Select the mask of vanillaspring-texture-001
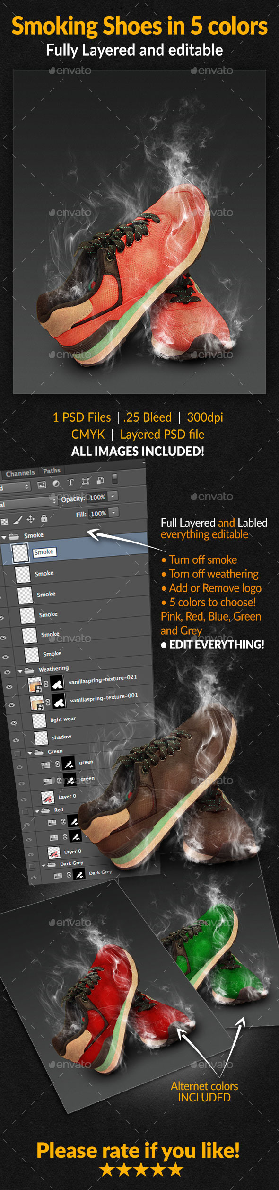This screenshot has width=279, height=1190. tap(59, 702)
